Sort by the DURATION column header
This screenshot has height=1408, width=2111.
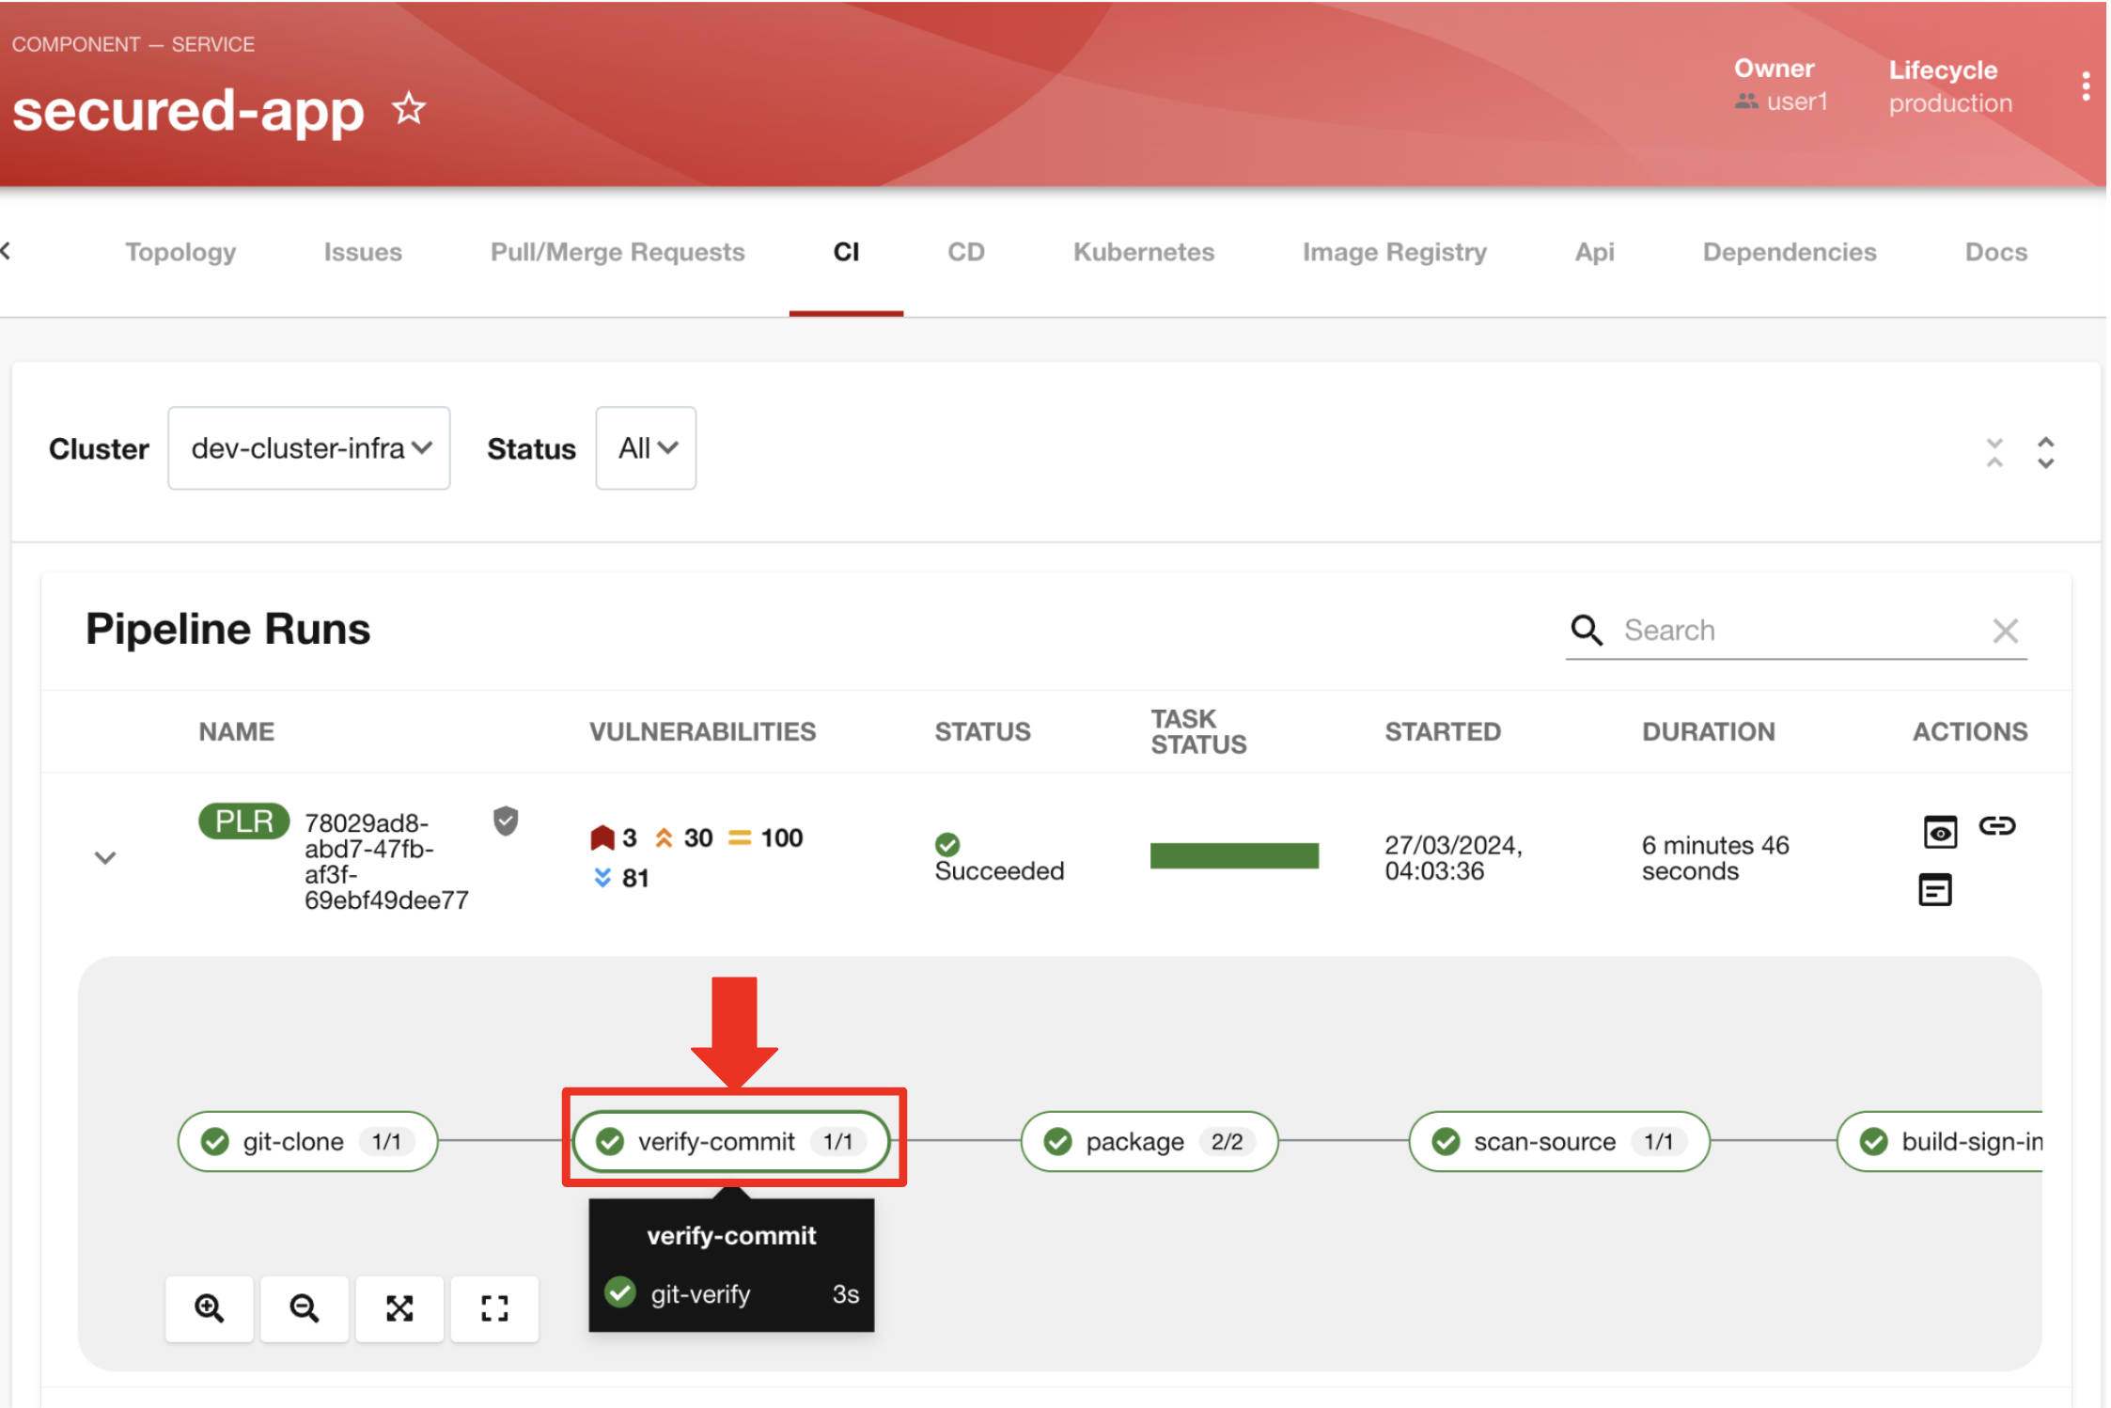pyautogui.click(x=1708, y=731)
